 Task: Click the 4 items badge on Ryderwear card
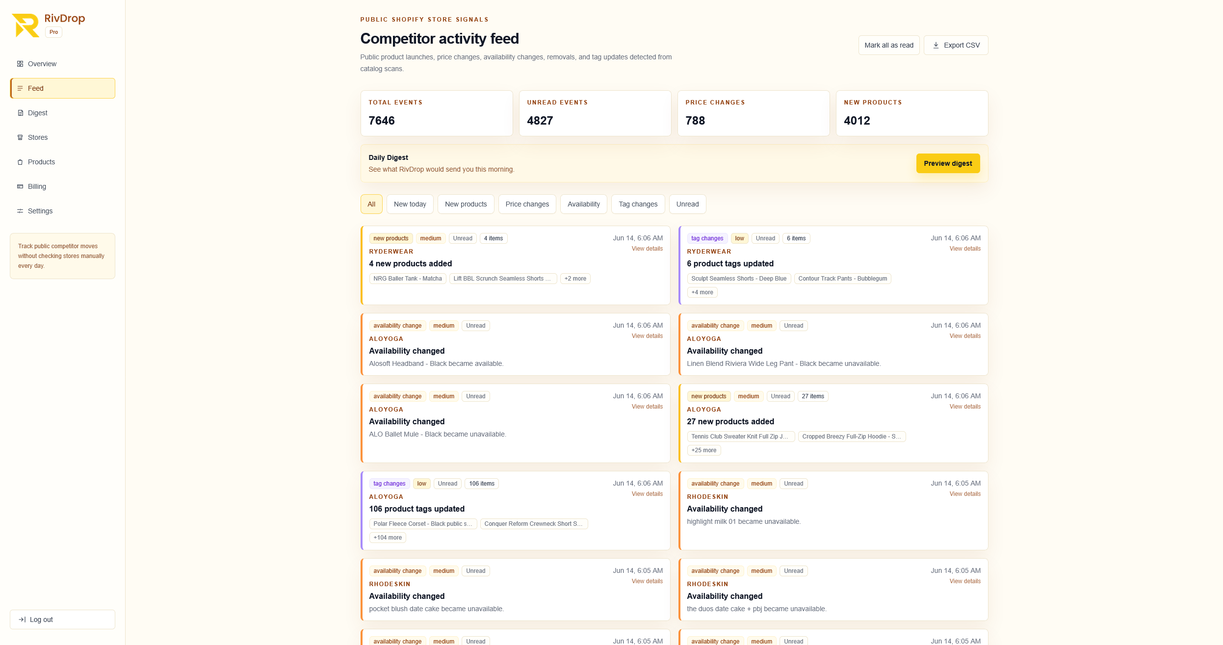click(x=494, y=238)
